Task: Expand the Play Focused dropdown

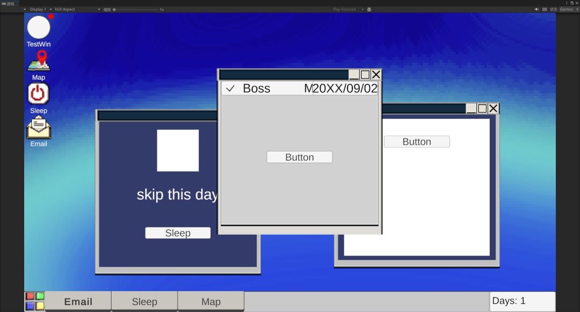Action: (x=347, y=9)
